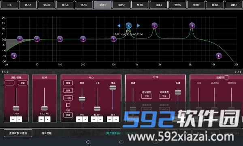Viewport: 243px width, 146px height.
Task: Decrease delay with the minus button
Action: point(41,119)
